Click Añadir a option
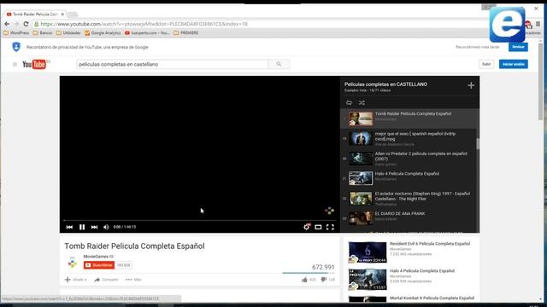This screenshot has height=307, width=547. tap(76, 280)
